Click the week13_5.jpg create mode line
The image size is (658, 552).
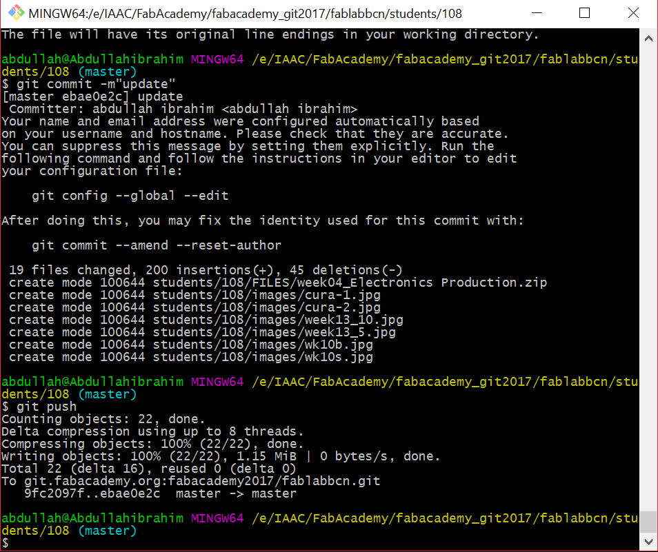click(x=202, y=332)
